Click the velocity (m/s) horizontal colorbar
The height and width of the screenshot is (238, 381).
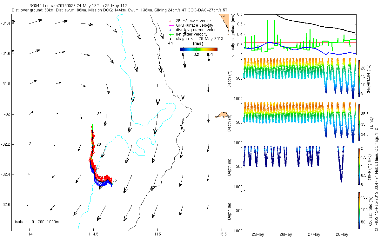tap(198, 49)
